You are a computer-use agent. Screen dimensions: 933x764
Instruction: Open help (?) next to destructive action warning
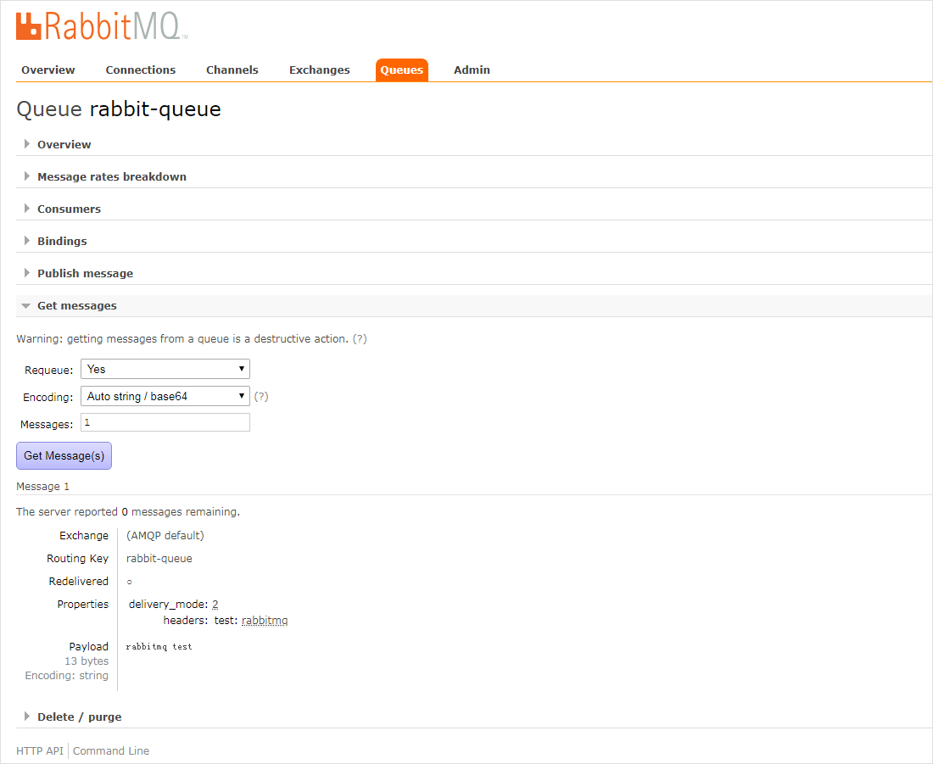coord(360,338)
